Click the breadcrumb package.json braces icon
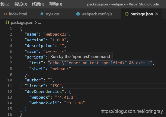 click(7, 22)
